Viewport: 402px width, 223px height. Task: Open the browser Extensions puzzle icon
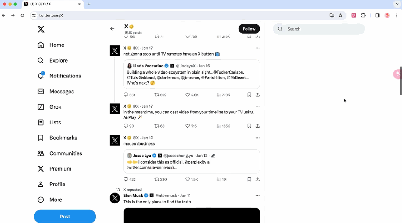pos(363,15)
